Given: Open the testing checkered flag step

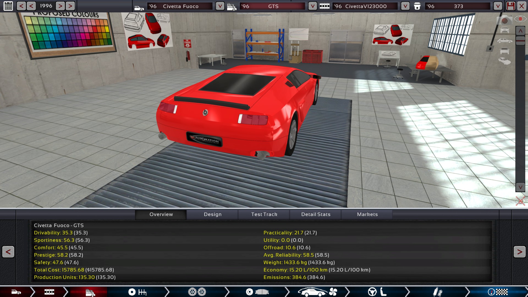Looking at the screenshot, I should click(498, 292).
